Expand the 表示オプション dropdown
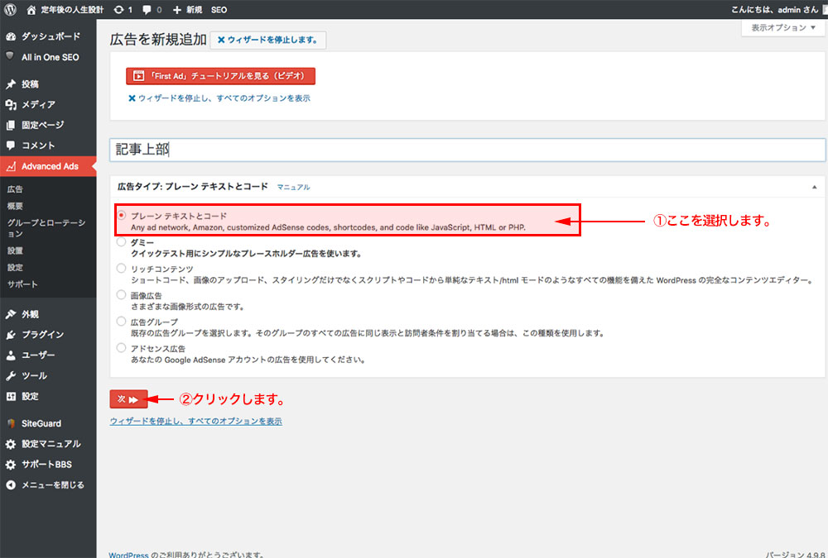This screenshot has height=558, width=828. coord(783,27)
